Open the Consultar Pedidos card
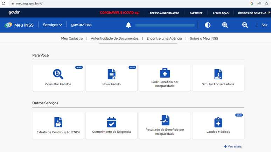Screen dimensions: 271x152 [x=58, y=78]
